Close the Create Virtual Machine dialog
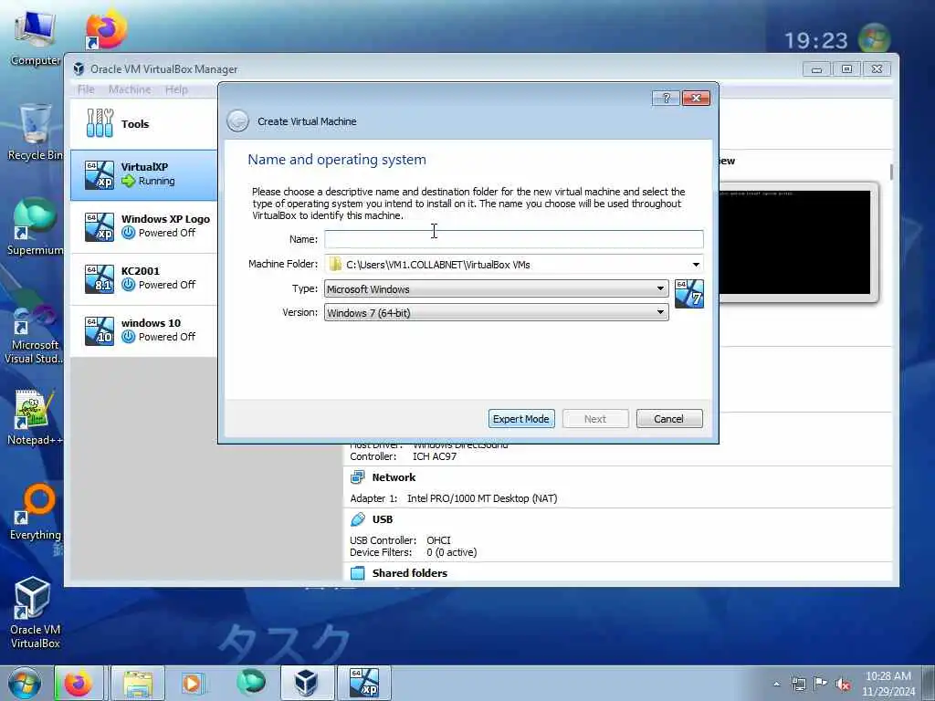Image resolution: width=935 pixels, height=701 pixels. pyautogui.click(x=696, y=98)
